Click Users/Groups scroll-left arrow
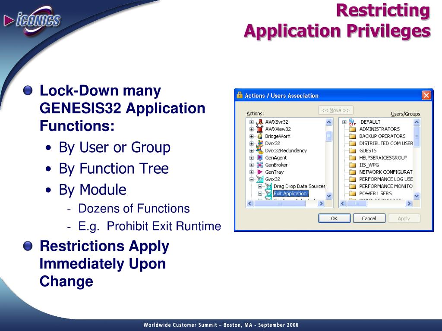The height and width of the screenshot is (331, 442). point(343,203)
